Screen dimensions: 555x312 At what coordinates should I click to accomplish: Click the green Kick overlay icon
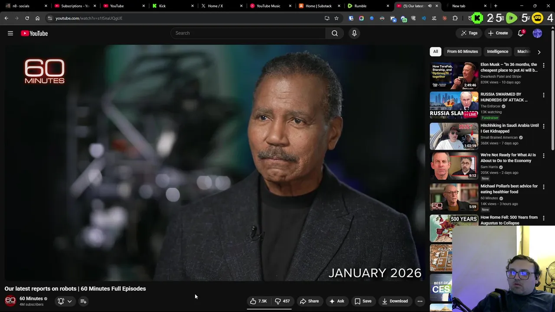(x=477, y=18)
